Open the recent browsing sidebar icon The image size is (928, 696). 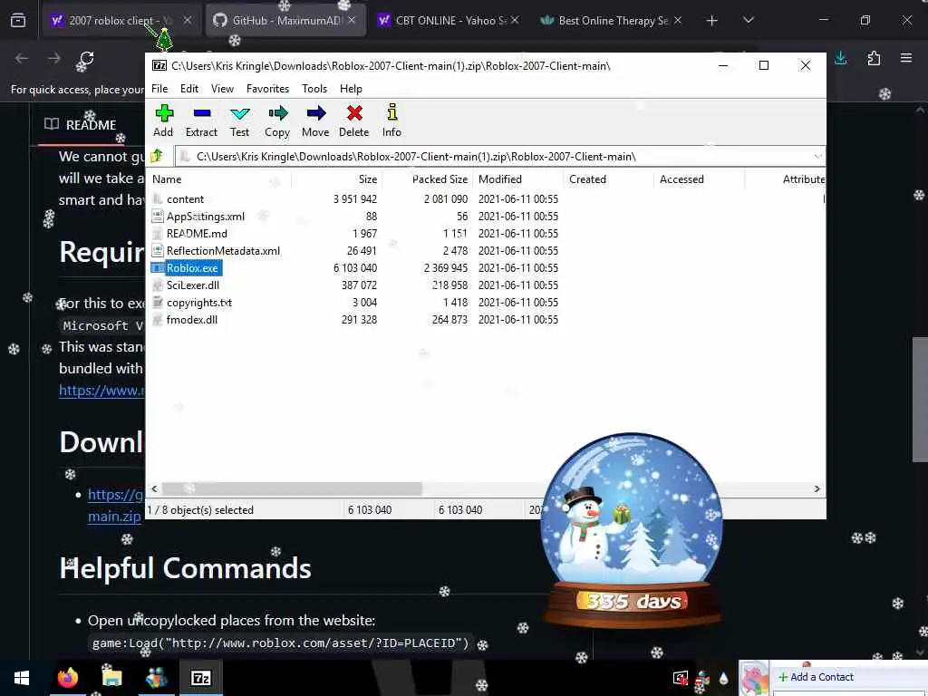pos(18,21)
